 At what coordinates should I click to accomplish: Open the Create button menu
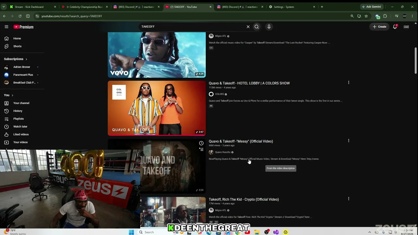[x=379, y=27]
